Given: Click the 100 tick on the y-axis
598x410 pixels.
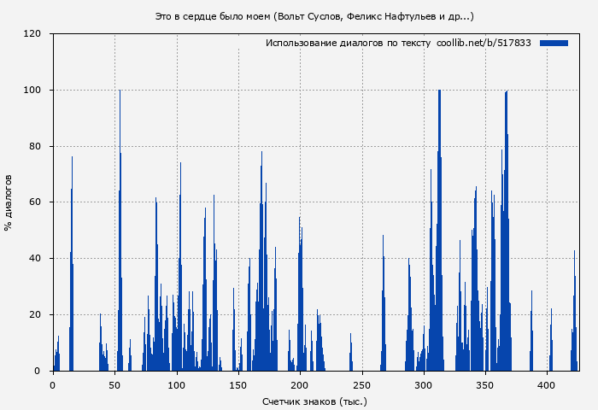Looking at the screenshot, I should (32, 91).
